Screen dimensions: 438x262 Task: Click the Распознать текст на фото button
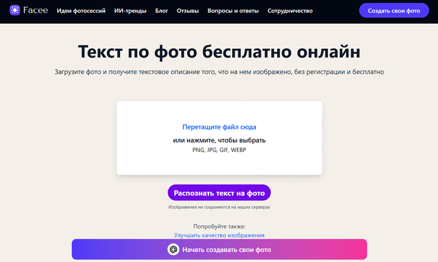pyautogui.click(x=219, y=192)
